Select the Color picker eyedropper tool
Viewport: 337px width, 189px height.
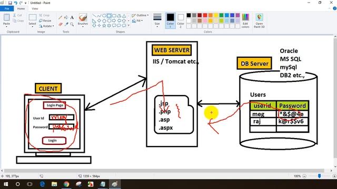point(66,24)
